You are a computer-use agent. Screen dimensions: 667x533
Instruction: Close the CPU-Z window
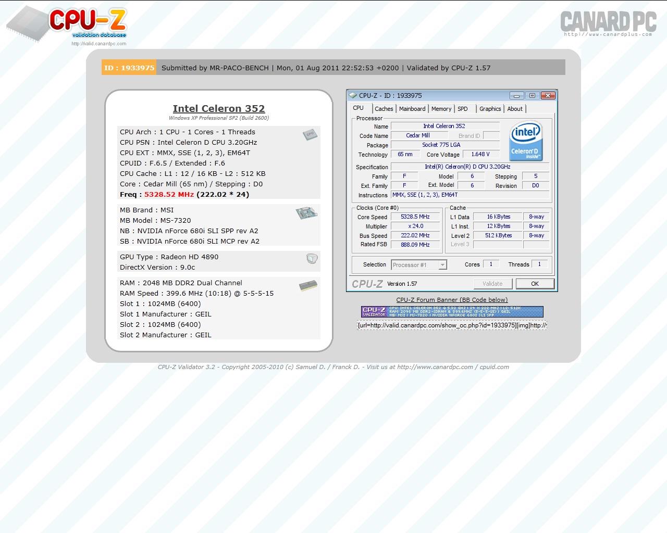click(x=548, y=95)
